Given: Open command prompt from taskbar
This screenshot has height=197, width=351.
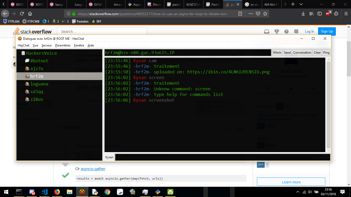Looking at the screenshot, I should [19, 192].
